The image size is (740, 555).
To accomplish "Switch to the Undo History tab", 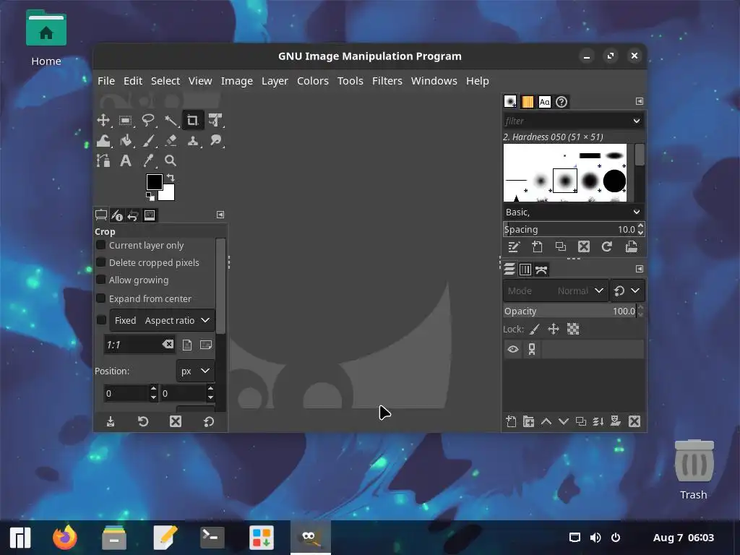I will tap(133, 215).
